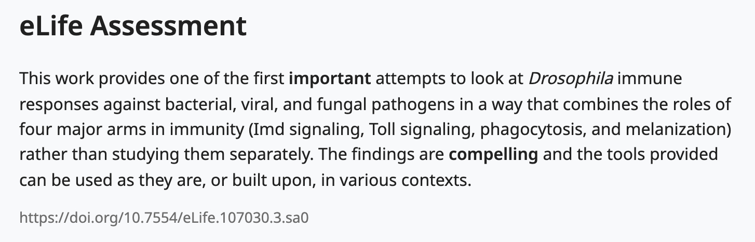Click the bold word "important"
The height and width of the screenshot is (242, 755).
330,79
